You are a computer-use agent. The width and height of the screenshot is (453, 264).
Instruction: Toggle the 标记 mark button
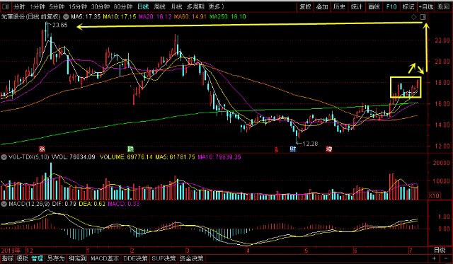click(408, 6)
